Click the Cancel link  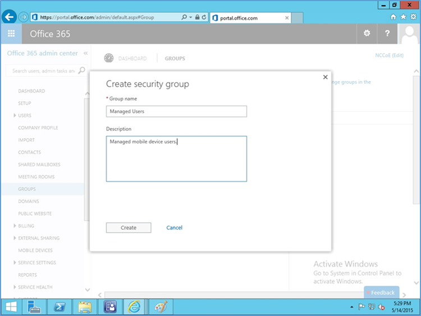pos(174,228)
